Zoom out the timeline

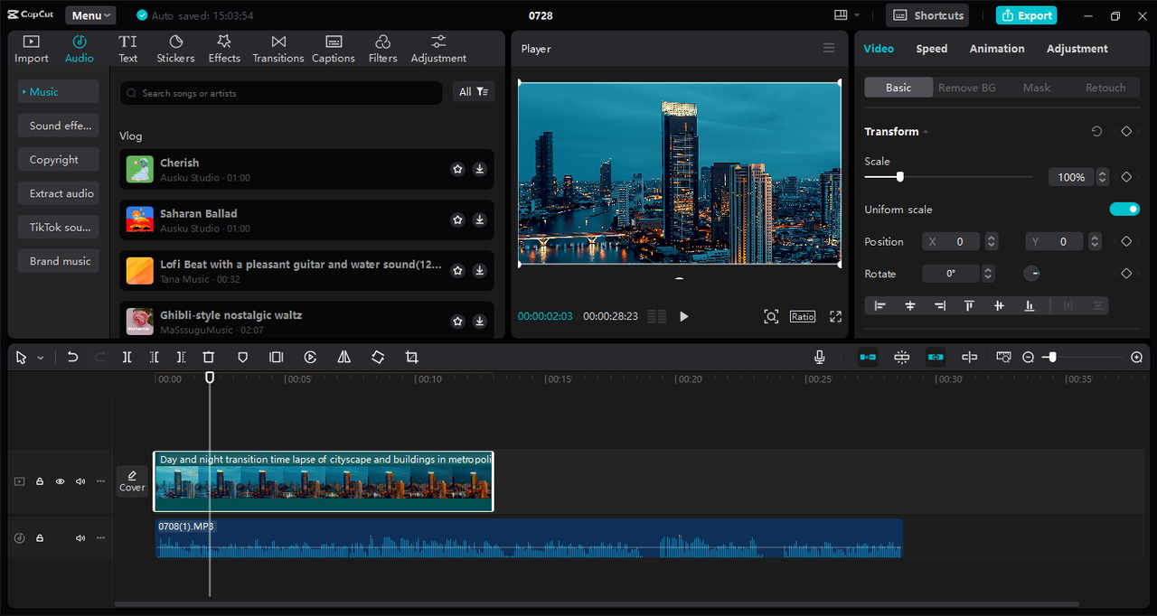[1028, 358]
